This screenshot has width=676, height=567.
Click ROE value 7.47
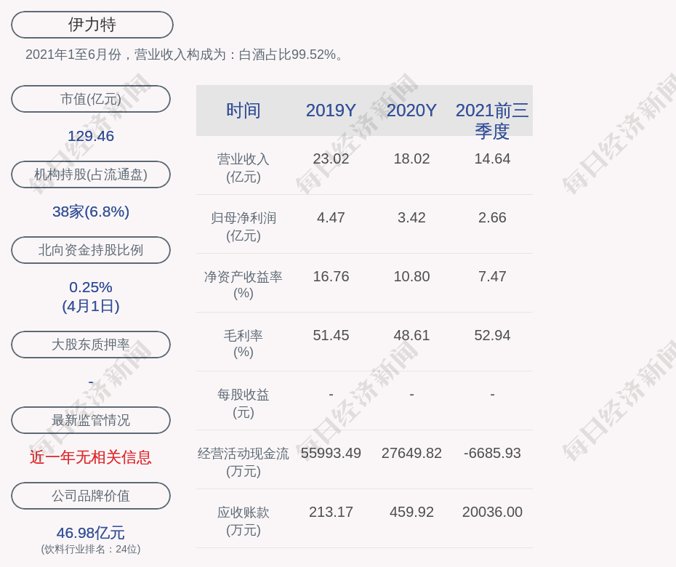click(492, 276)
